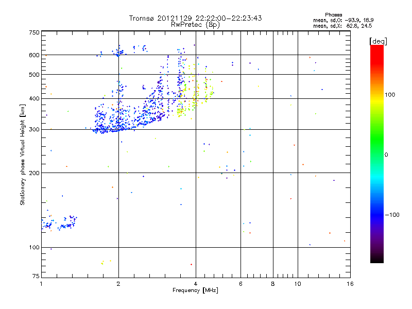Click the '0' colorbar tick label

pos(386,155)
